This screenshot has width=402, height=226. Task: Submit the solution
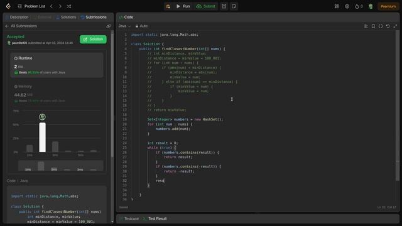(205, 6)
